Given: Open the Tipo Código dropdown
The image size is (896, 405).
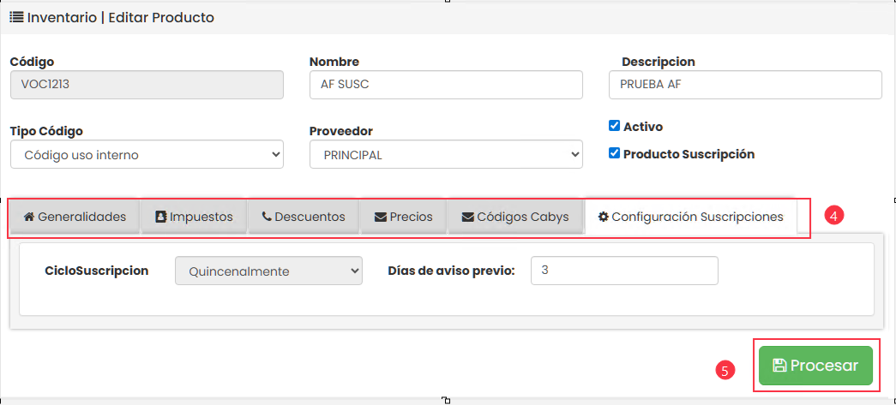Looking at the screenshot, I should tap(147, 155).
